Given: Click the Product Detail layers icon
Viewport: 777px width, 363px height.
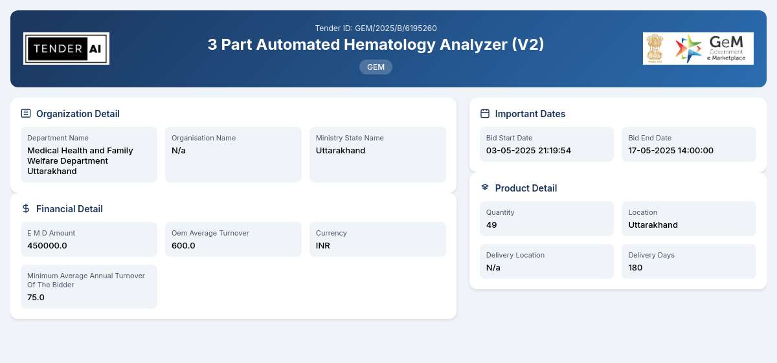Looking at the screenshot, I should 485,187.
